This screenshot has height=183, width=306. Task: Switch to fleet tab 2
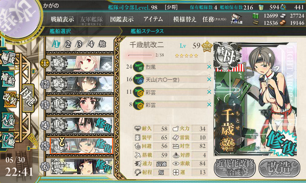[x=68, y=45]
